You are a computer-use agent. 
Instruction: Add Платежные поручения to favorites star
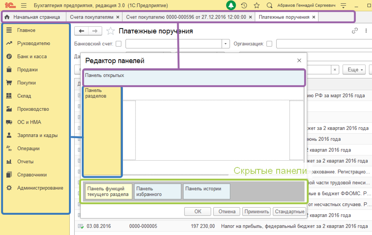(x=110, y=31)
